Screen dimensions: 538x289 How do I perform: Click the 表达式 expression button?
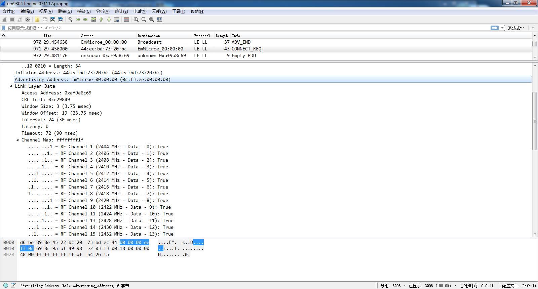(x=516, y=28)
